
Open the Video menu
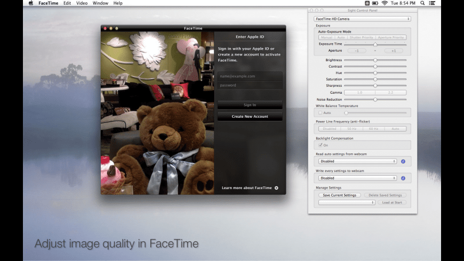point(82,3)
